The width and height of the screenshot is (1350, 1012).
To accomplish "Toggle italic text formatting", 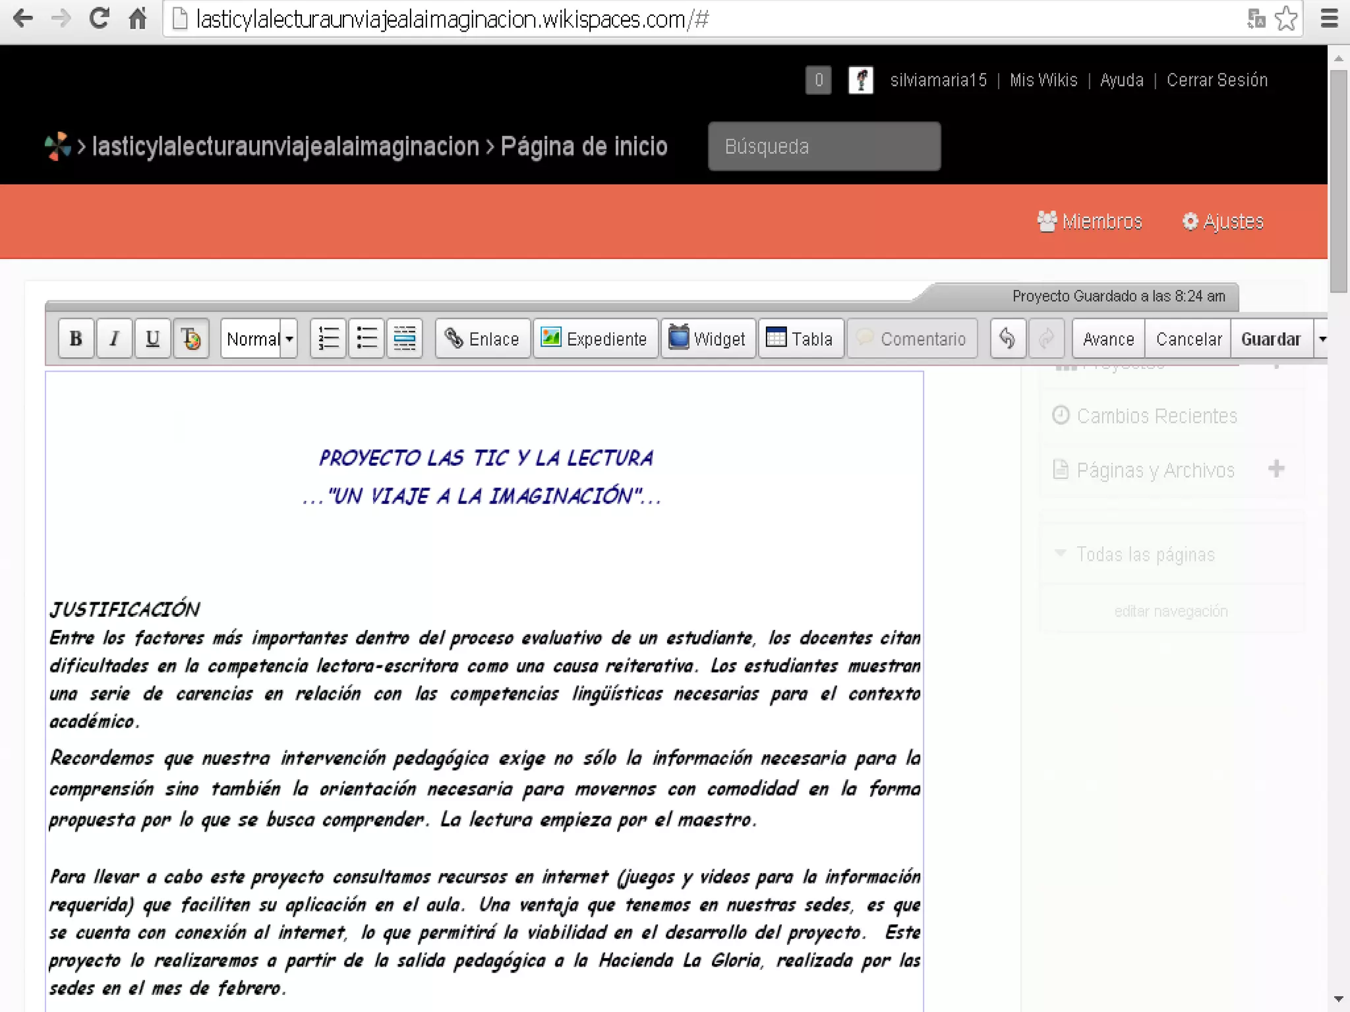I will click(114, 339).
